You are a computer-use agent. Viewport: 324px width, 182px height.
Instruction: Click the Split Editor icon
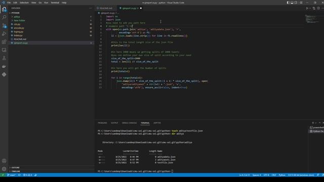[318, 8]
